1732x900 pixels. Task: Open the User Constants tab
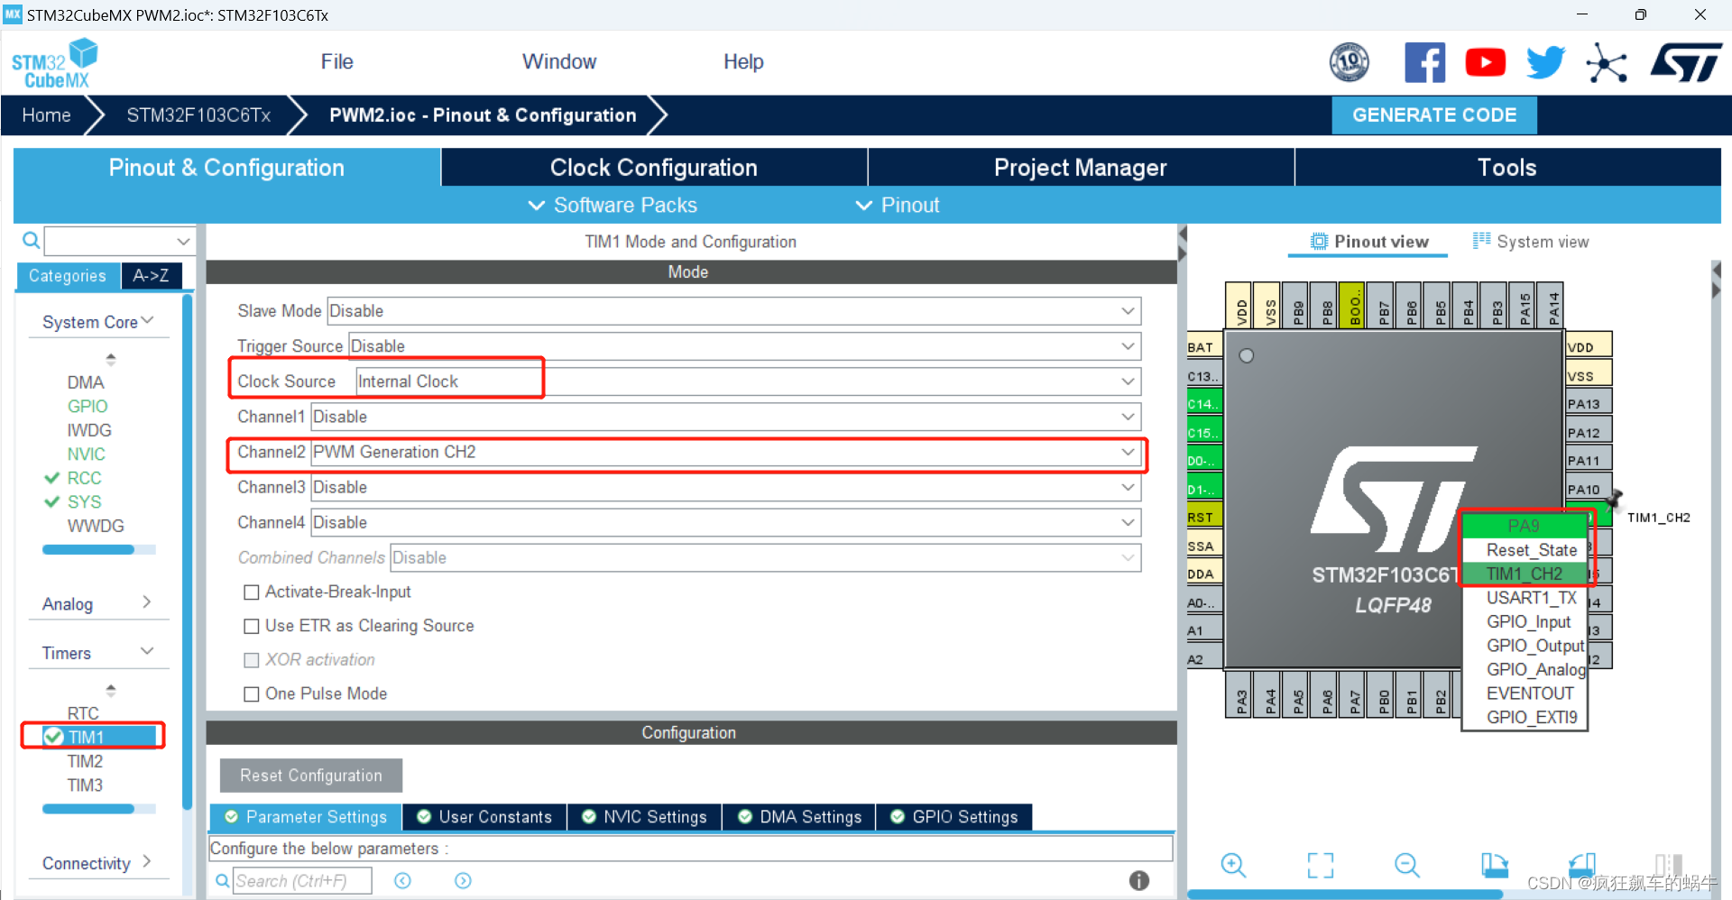click(x=484, y=817)
